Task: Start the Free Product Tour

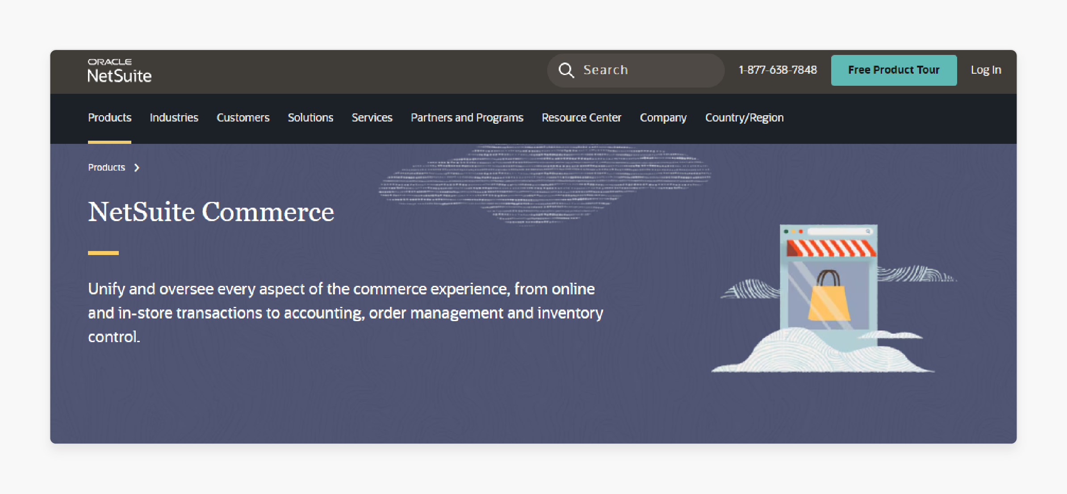Action: point(894,70)
